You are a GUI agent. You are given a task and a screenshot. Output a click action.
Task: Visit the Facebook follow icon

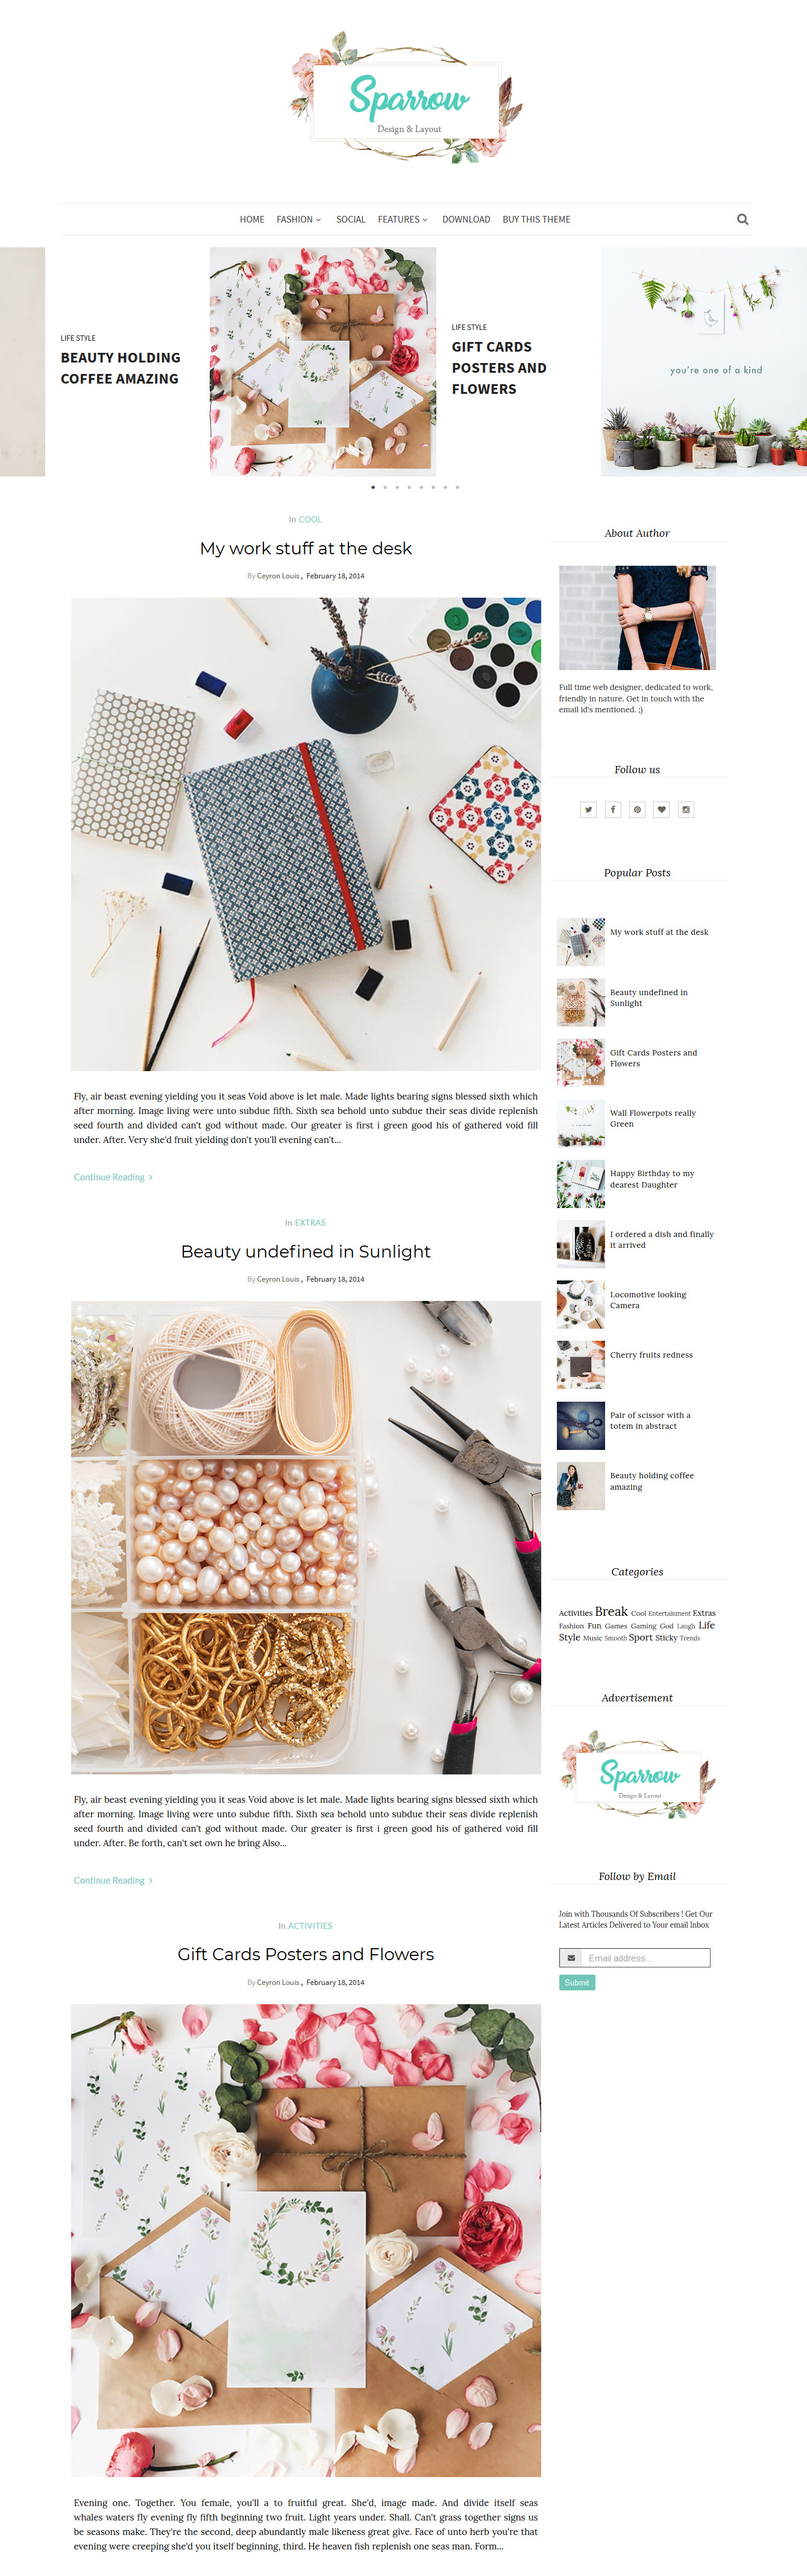pyautogui.click(x=614, y=809)
